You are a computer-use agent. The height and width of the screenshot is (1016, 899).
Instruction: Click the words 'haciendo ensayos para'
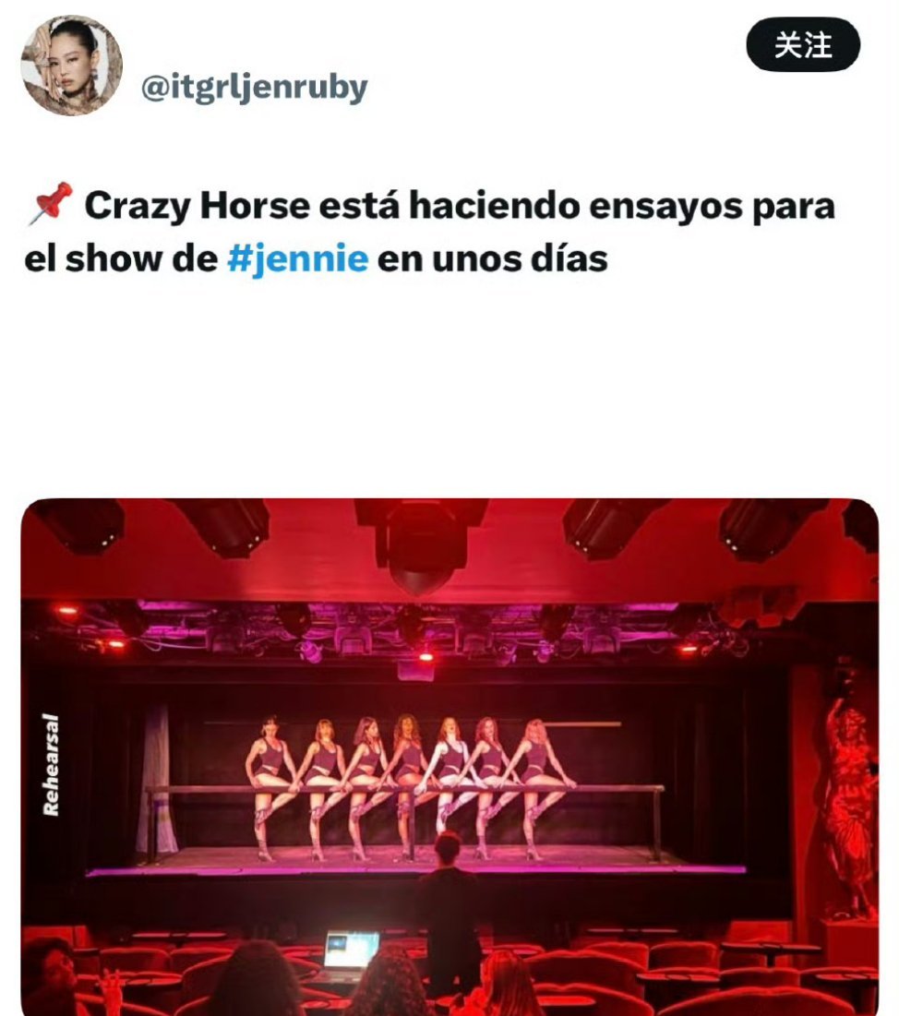[621, 206]
